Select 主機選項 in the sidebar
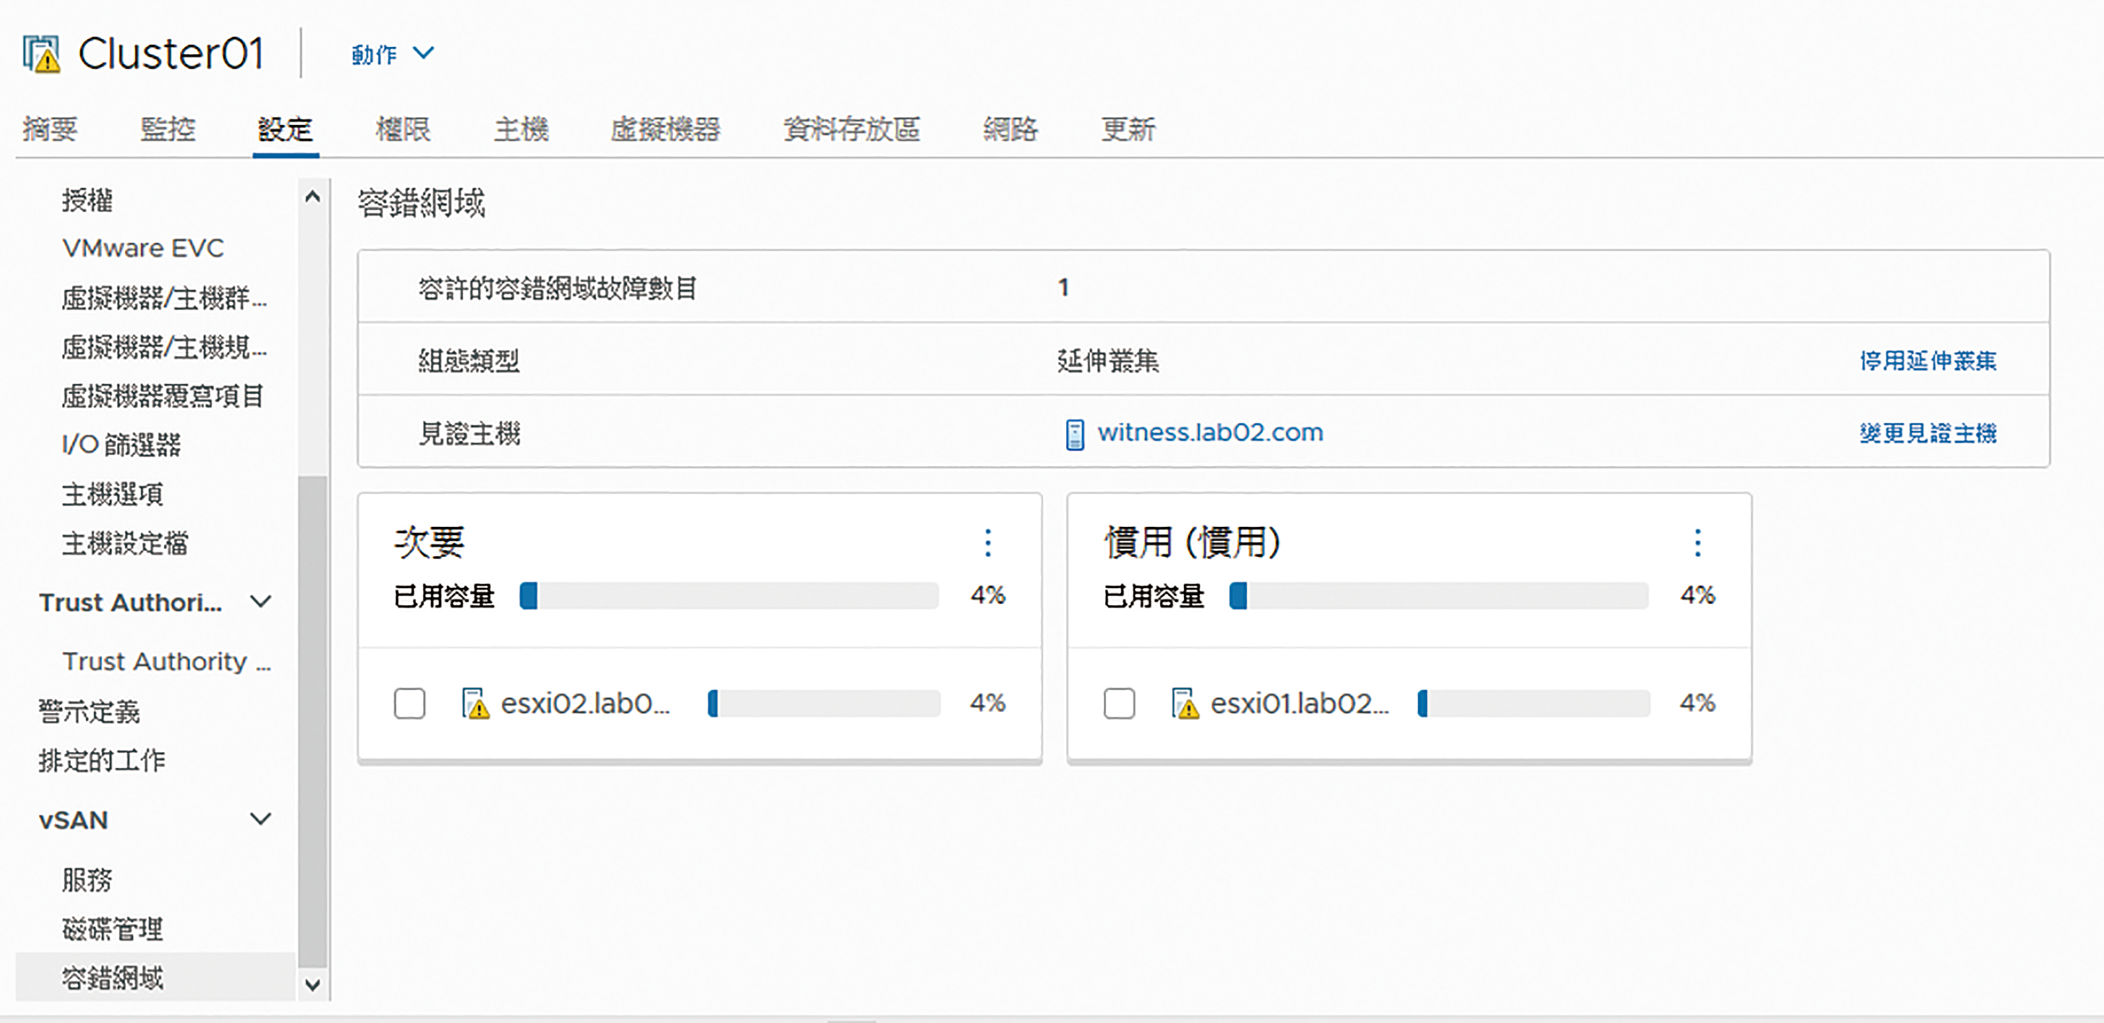 point(113,494)
